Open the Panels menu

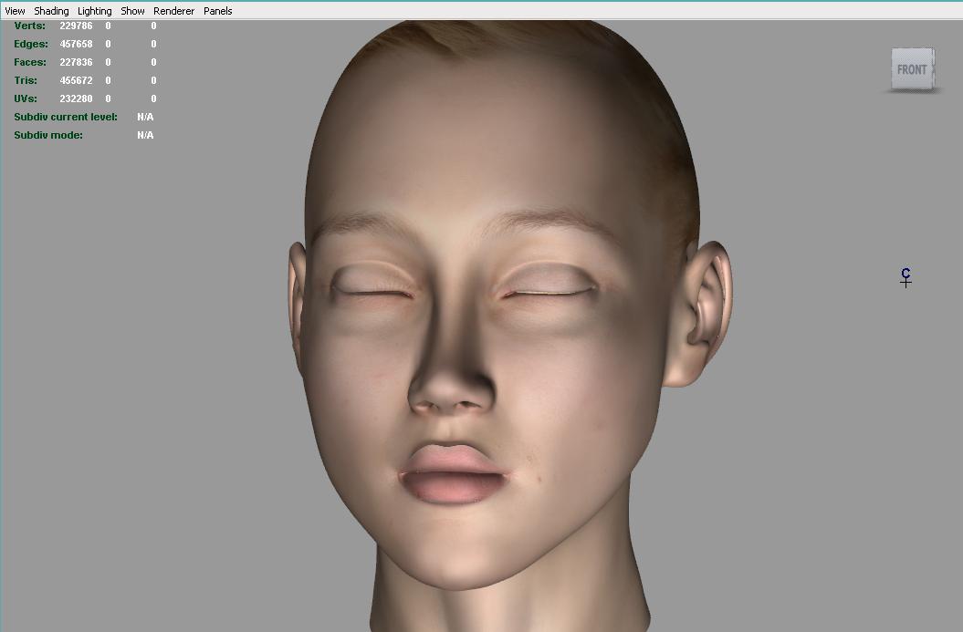[217, 11]
